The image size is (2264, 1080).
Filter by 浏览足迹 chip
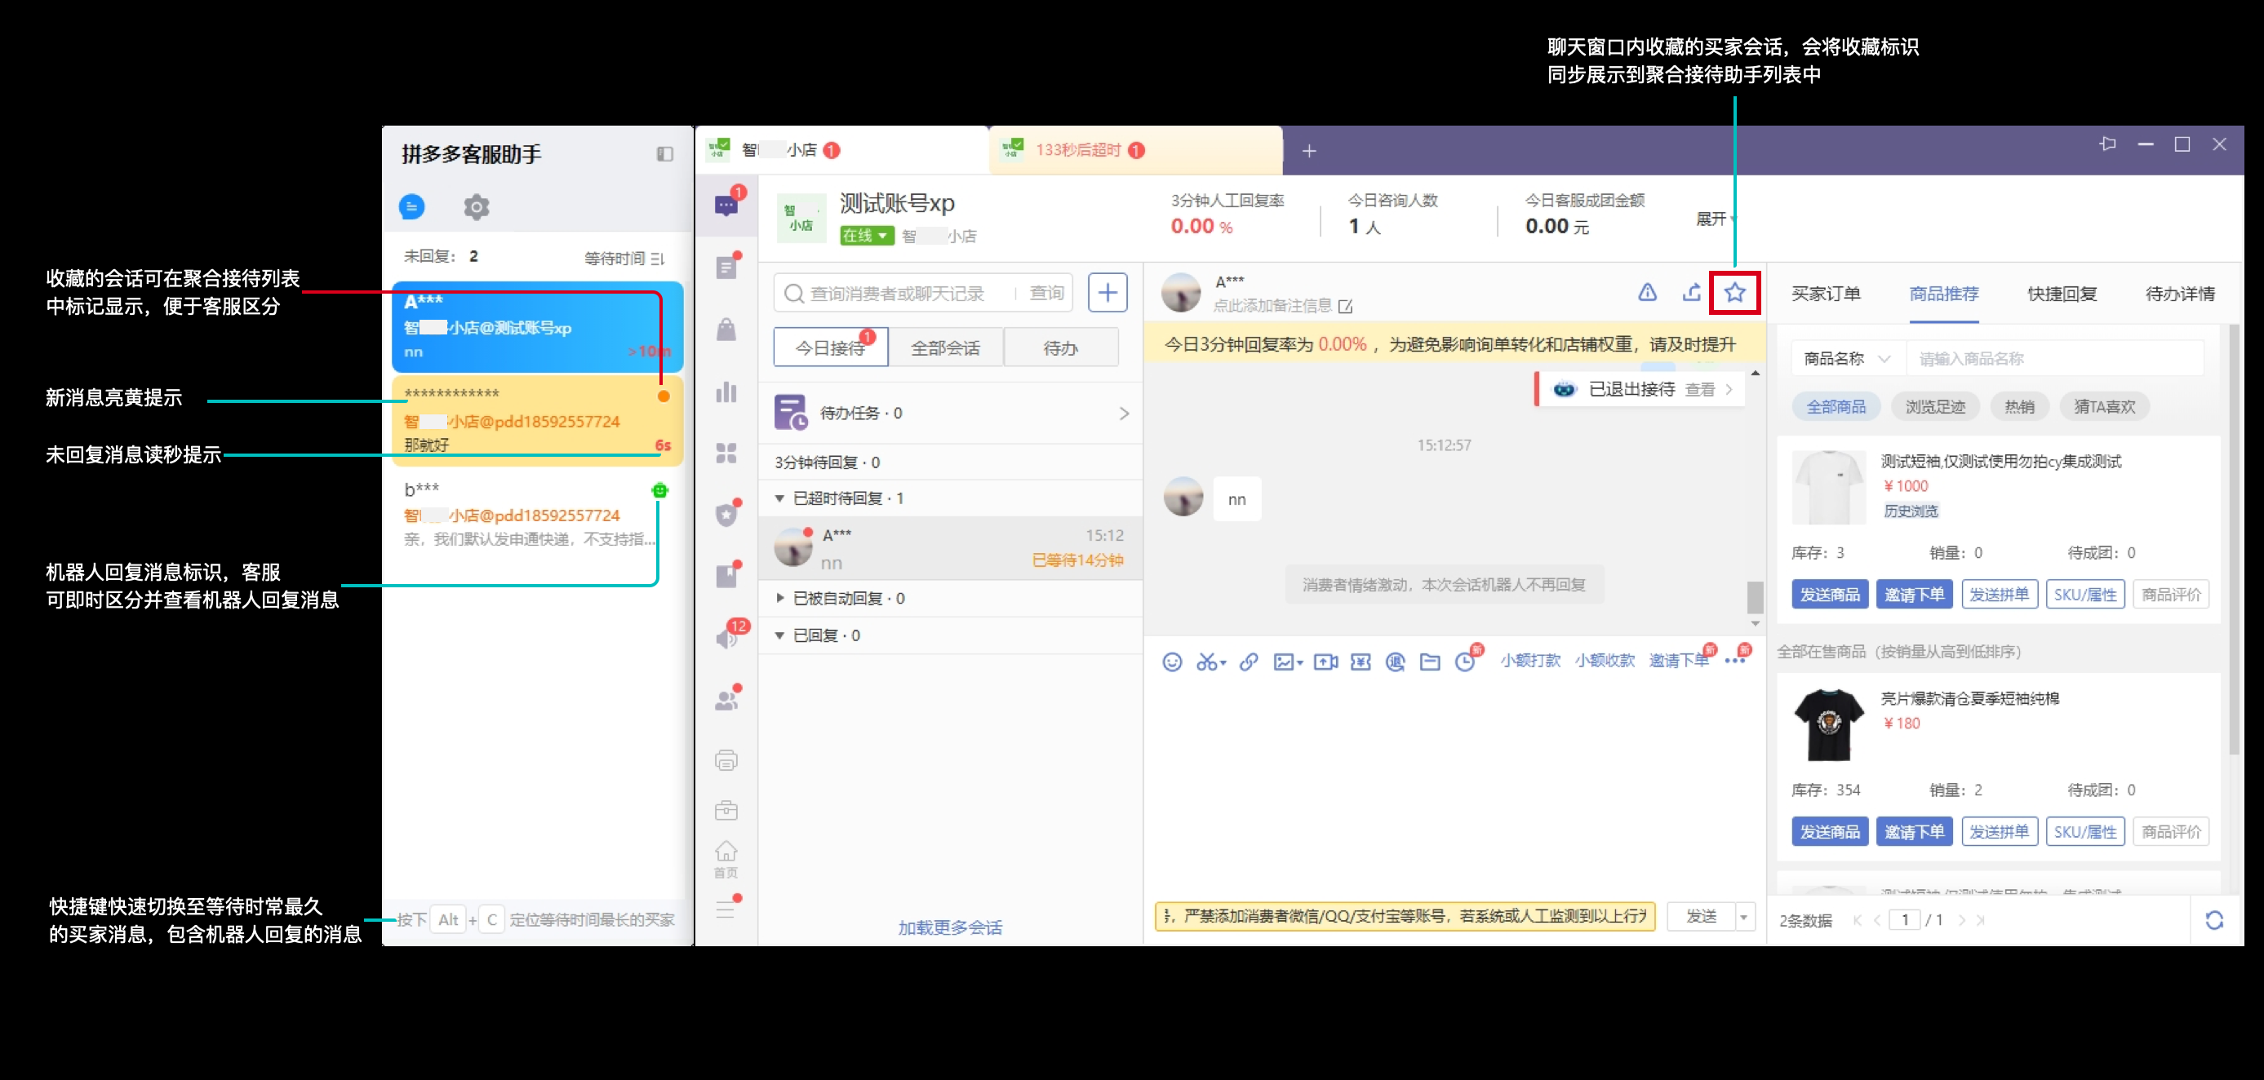(1934, 407)
